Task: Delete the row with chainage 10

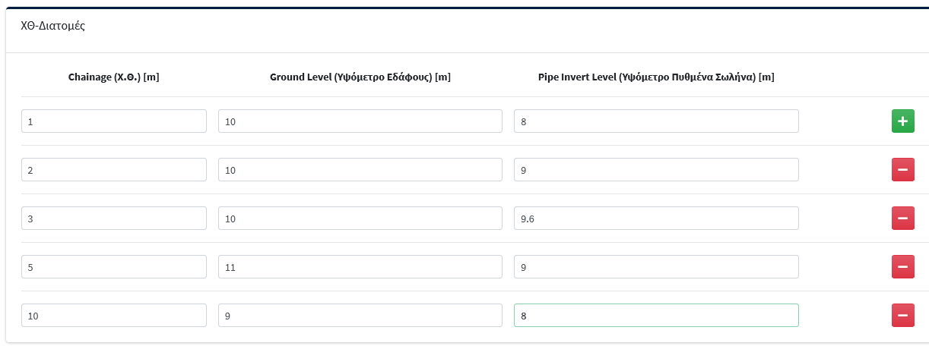Action: click(902, 316)
